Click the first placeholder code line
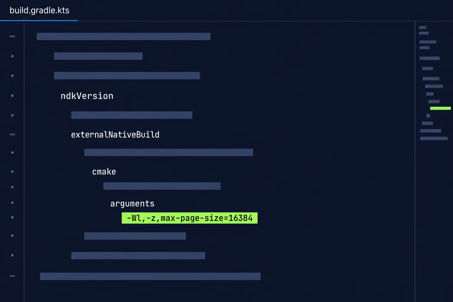The image size is (453, 302). click(x=124, y=36)
